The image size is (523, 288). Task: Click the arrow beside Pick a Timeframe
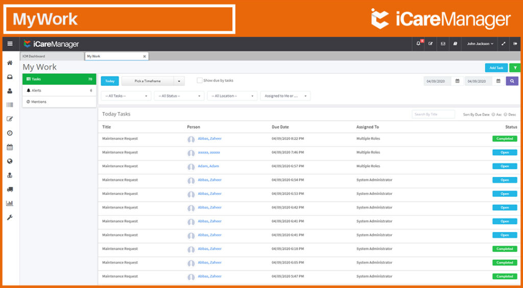pos(179,81)
